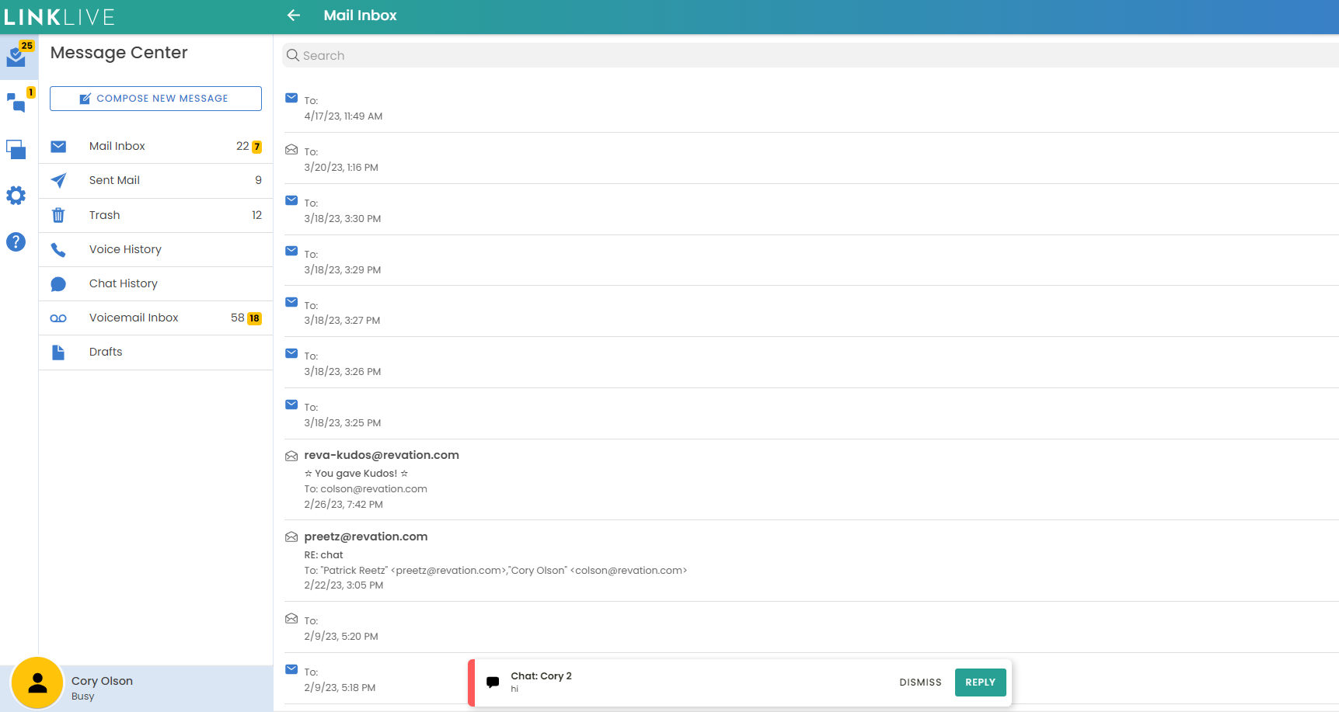Open the chat conversations sidebar icon
1339x712 pixels.
tap(16, 102)
